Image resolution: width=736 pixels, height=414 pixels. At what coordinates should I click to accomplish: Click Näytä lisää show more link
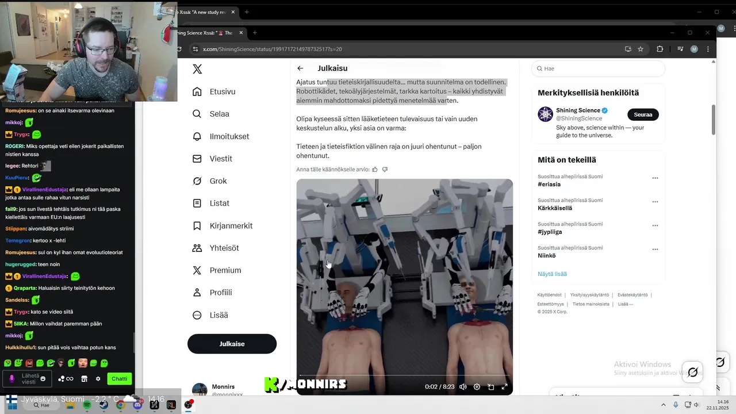click(552, 274)
